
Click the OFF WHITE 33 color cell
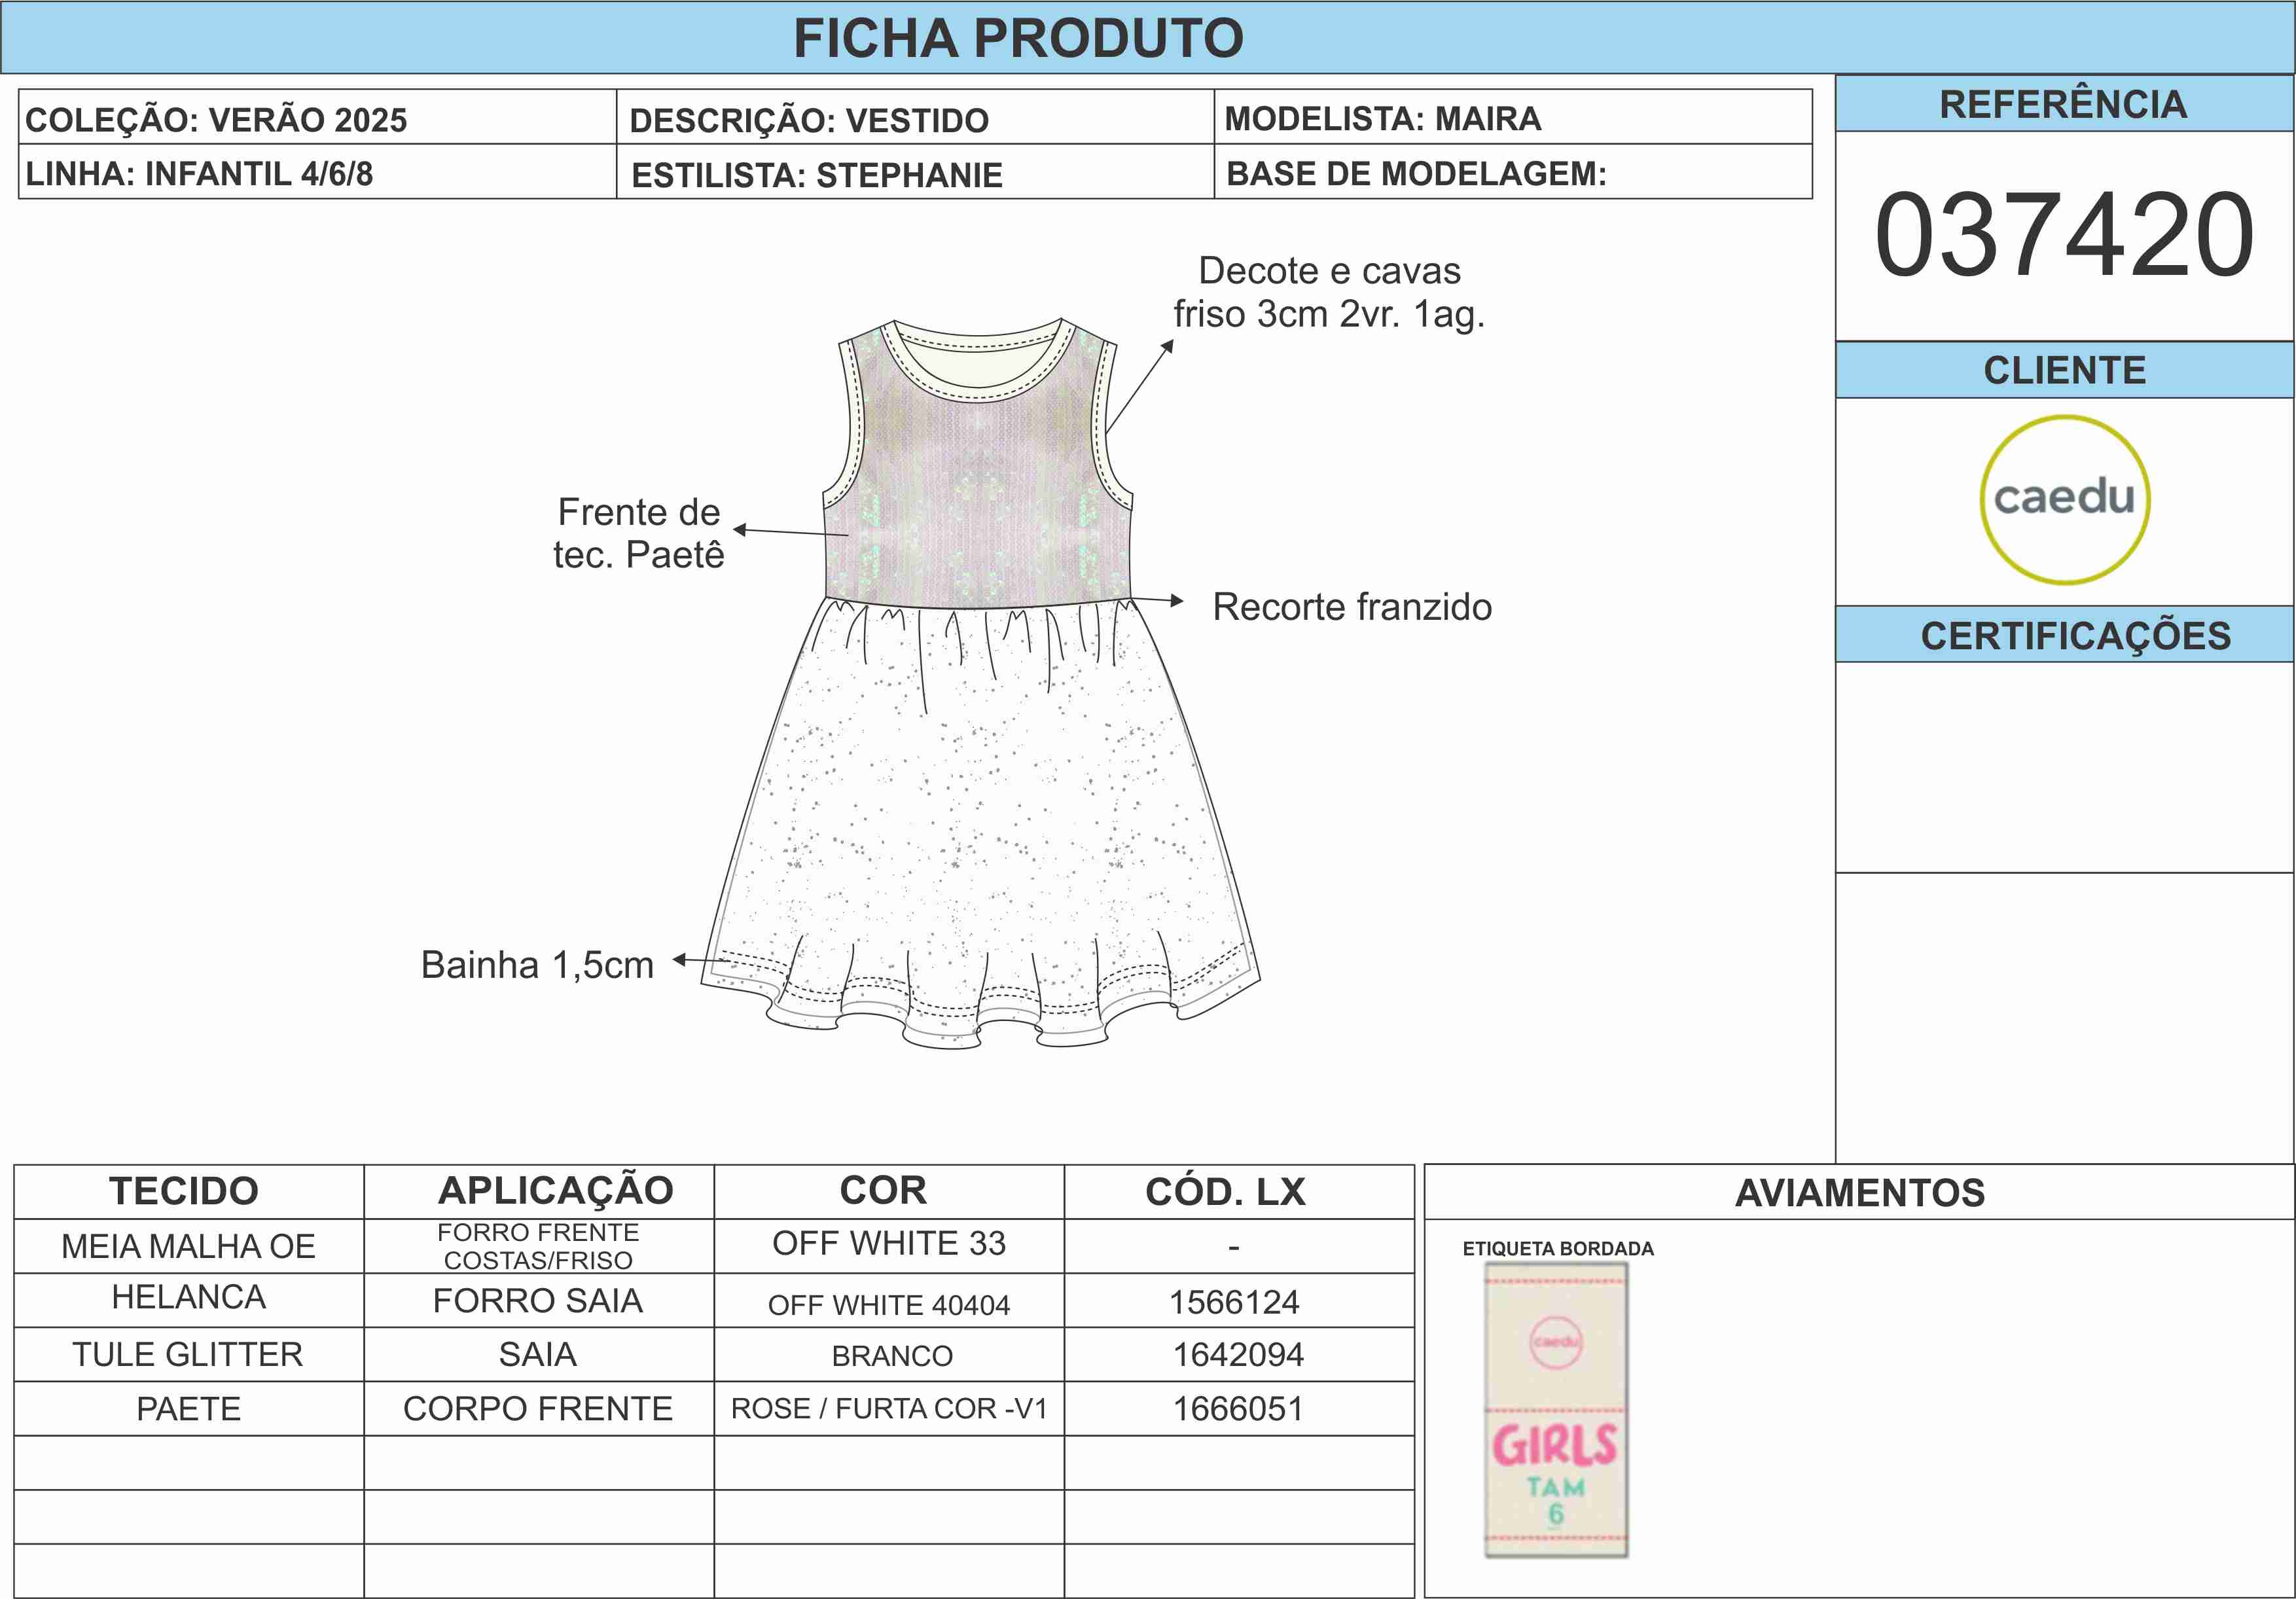[x=888, y=1243]
